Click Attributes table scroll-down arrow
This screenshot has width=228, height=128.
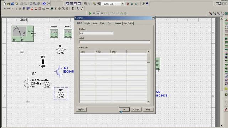coord(148,102)
